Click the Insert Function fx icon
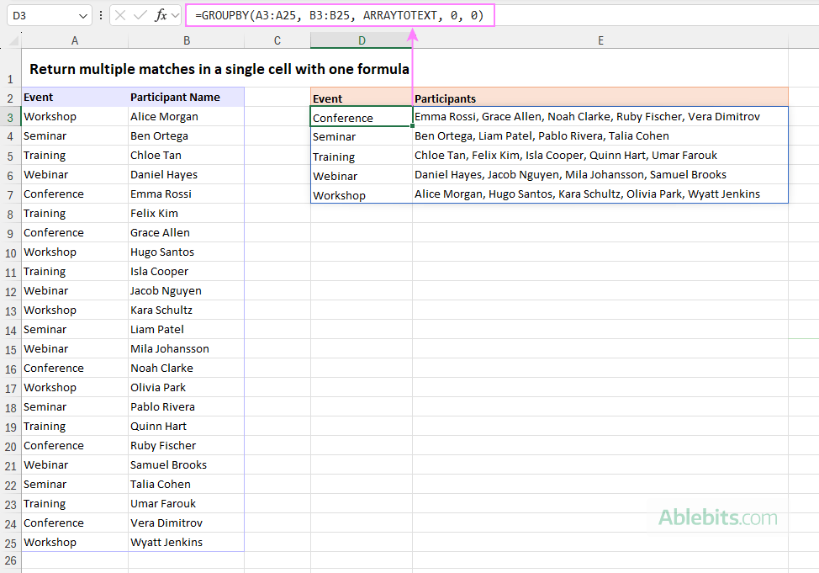The width and height of the screenshot is (819, 573). pos(161,15)
